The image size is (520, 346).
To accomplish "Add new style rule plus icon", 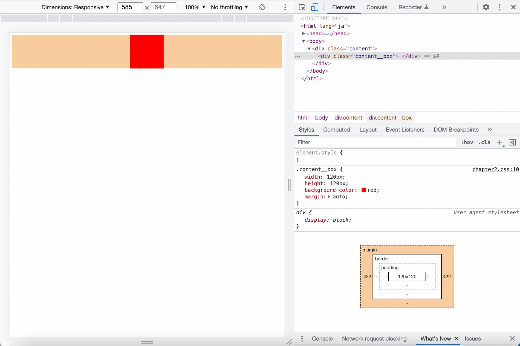I will pyautogui.click(x=499, y=142).
